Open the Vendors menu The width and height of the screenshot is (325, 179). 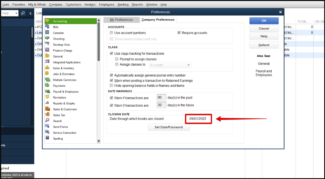90,4
